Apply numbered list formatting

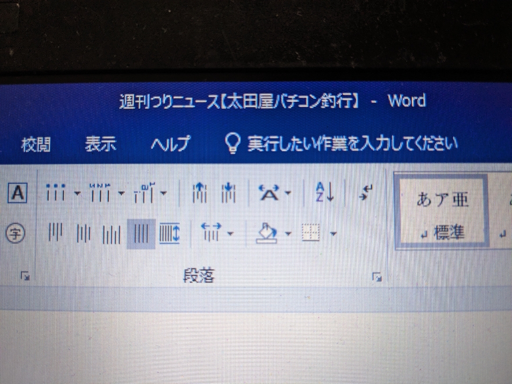[x=100, y=193]
